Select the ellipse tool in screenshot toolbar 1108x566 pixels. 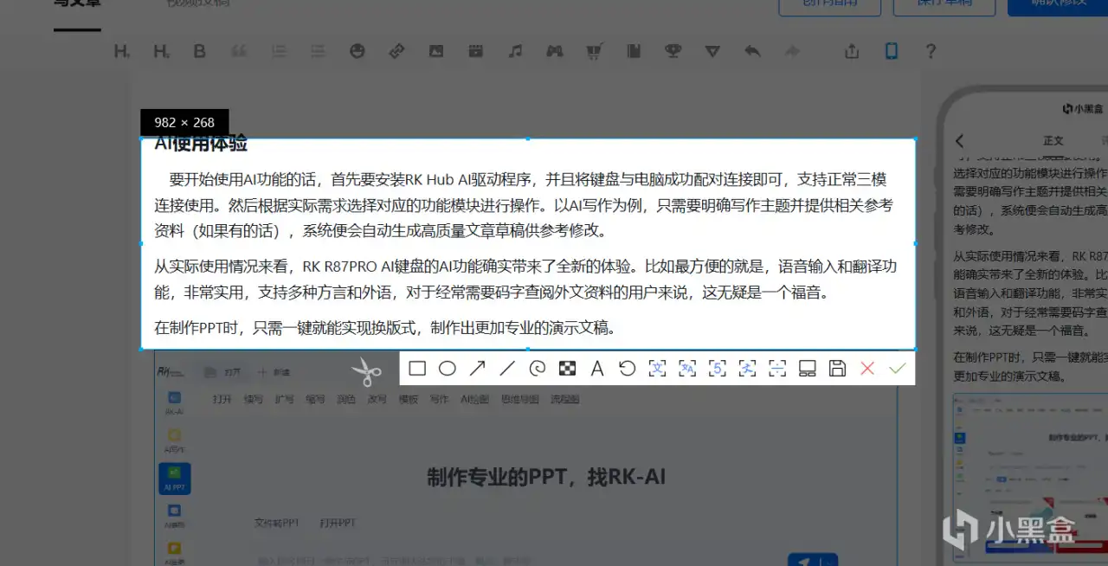[x=447, y=369]
